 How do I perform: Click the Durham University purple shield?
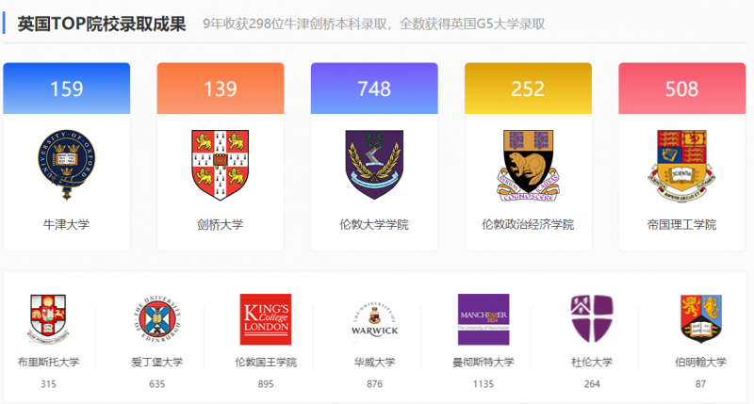(592, 318)
